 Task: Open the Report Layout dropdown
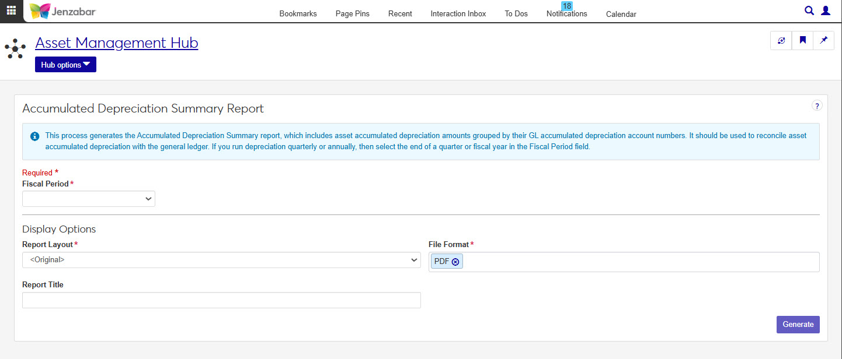(x=221, y=260)
